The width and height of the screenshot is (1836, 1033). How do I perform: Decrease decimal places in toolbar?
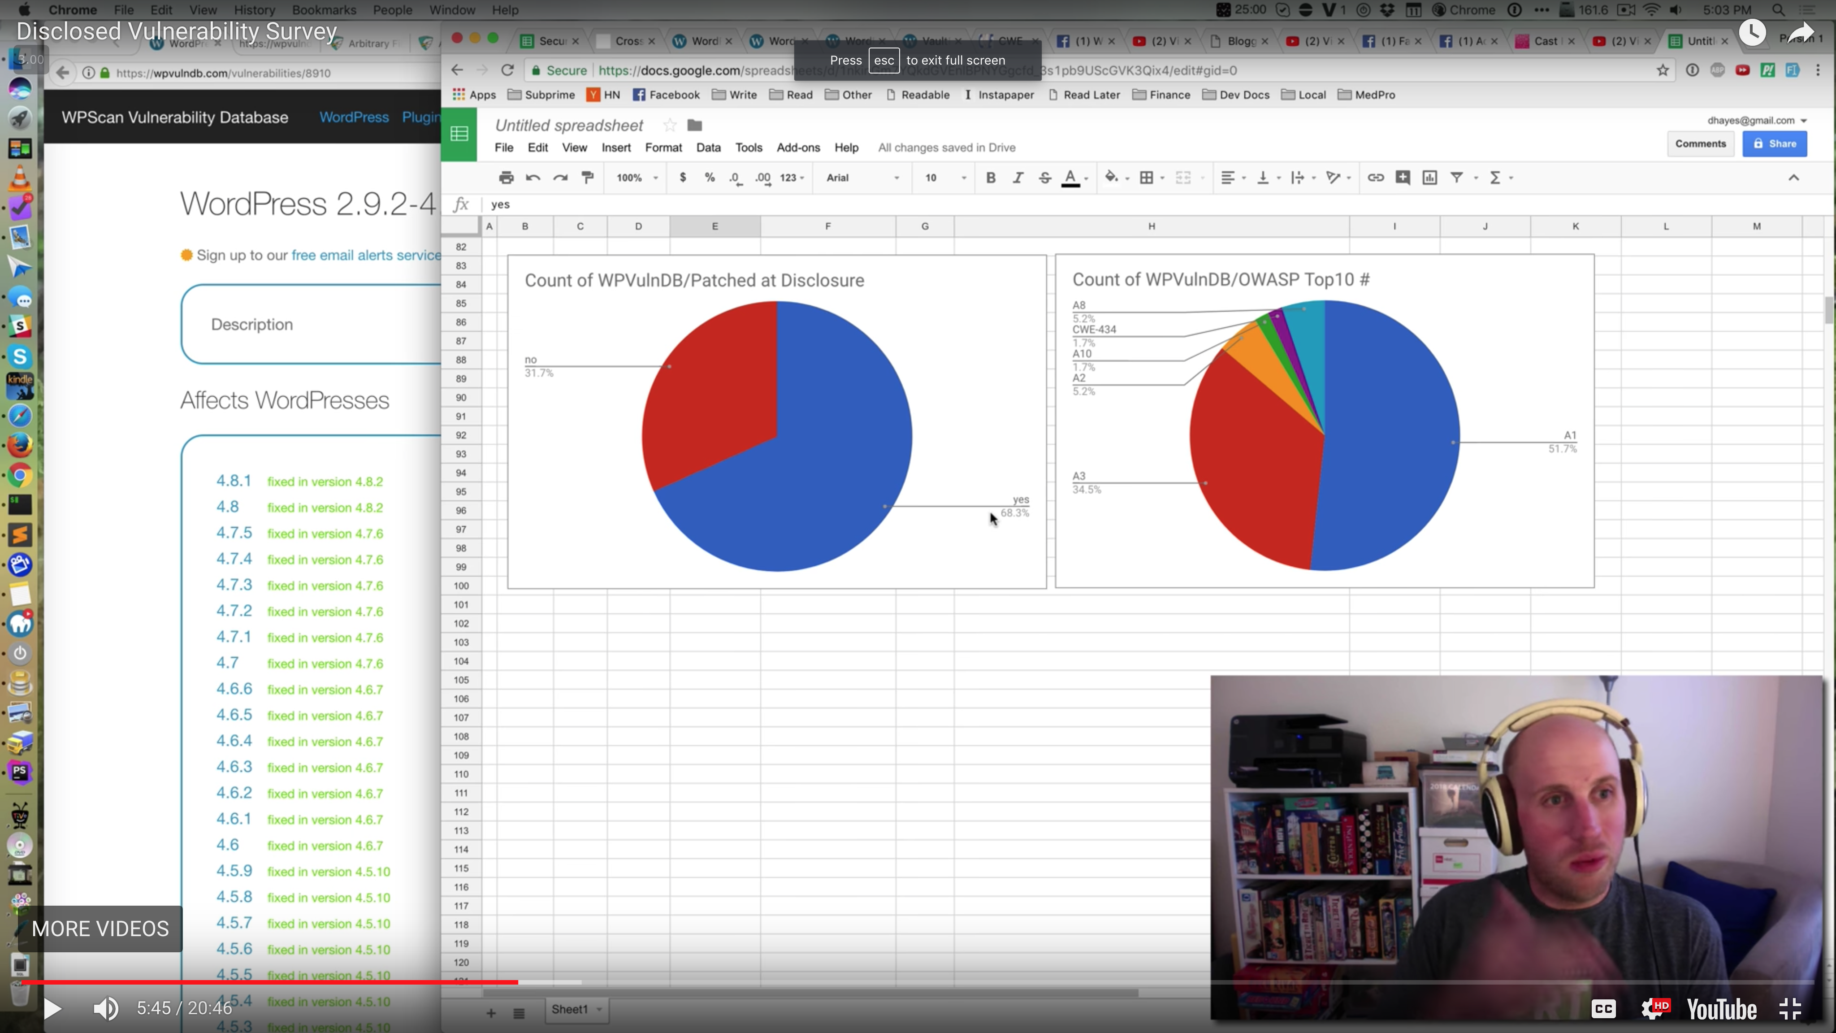pos(736,178)
